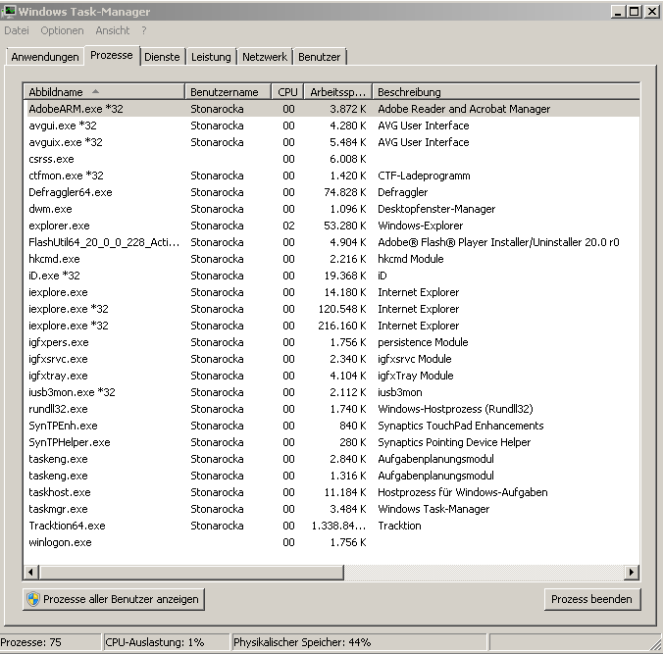Select the Defraggler64.exe process
Screen dimensions: 663x654
click(331, 192)
